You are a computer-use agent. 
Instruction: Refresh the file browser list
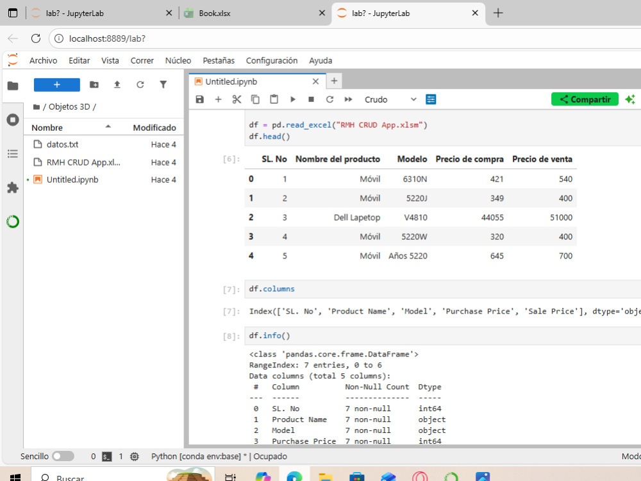[140, 85]
